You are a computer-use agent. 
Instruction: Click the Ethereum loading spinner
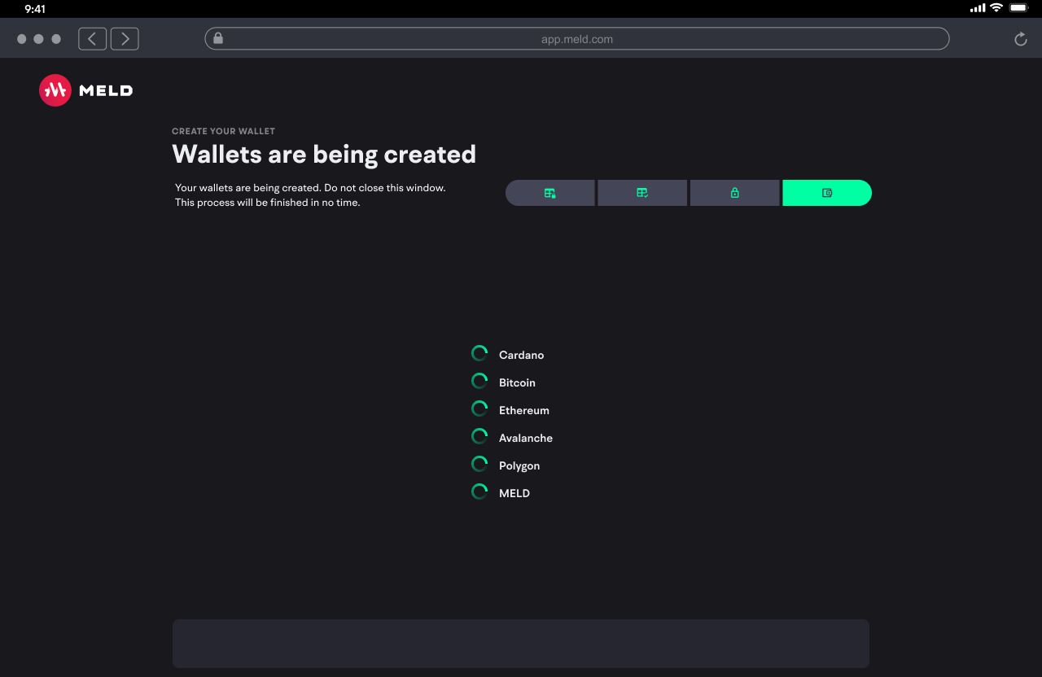pyautogui.click(x=479, y=408)
